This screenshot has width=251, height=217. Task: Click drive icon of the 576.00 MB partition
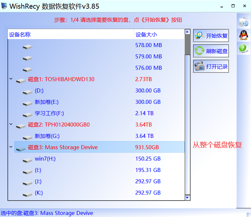pyautogui.click(x=27, y=70)
